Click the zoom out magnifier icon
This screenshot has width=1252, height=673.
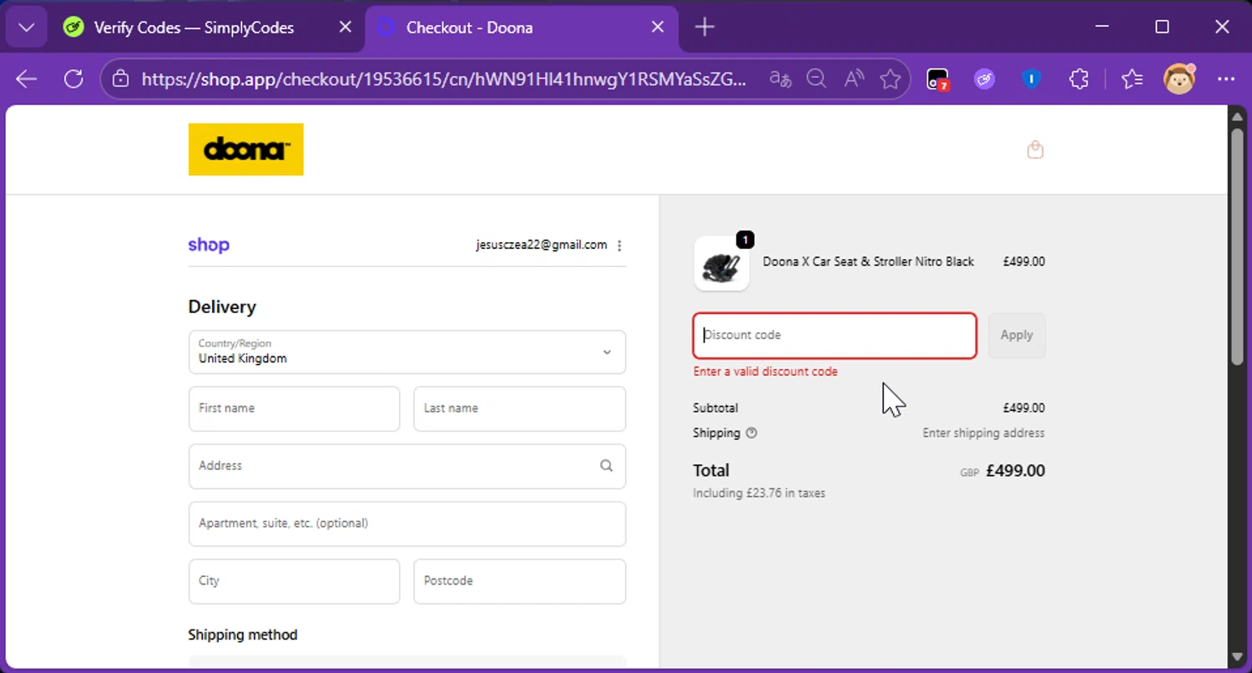point(816,79)
